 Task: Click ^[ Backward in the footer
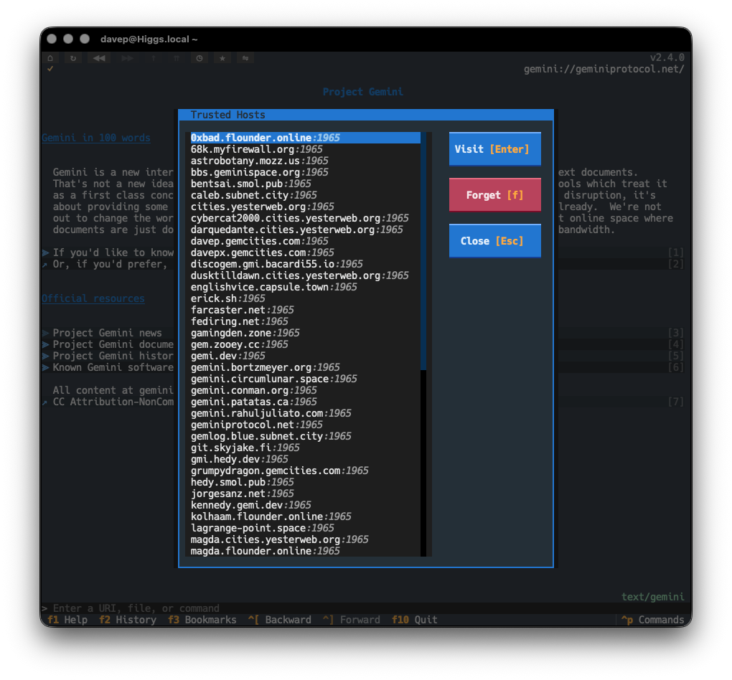pyautogui.click(x=280, y=620)
